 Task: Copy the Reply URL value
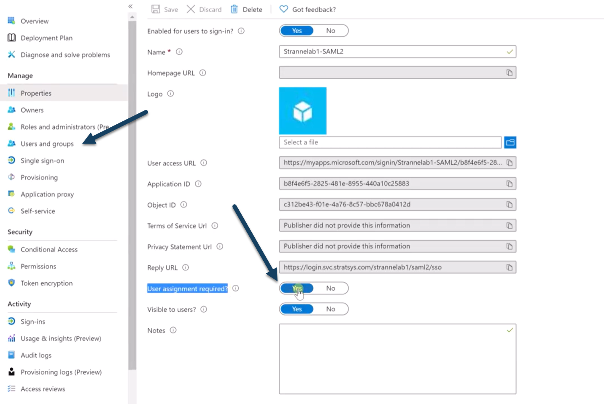click(510, 268)
